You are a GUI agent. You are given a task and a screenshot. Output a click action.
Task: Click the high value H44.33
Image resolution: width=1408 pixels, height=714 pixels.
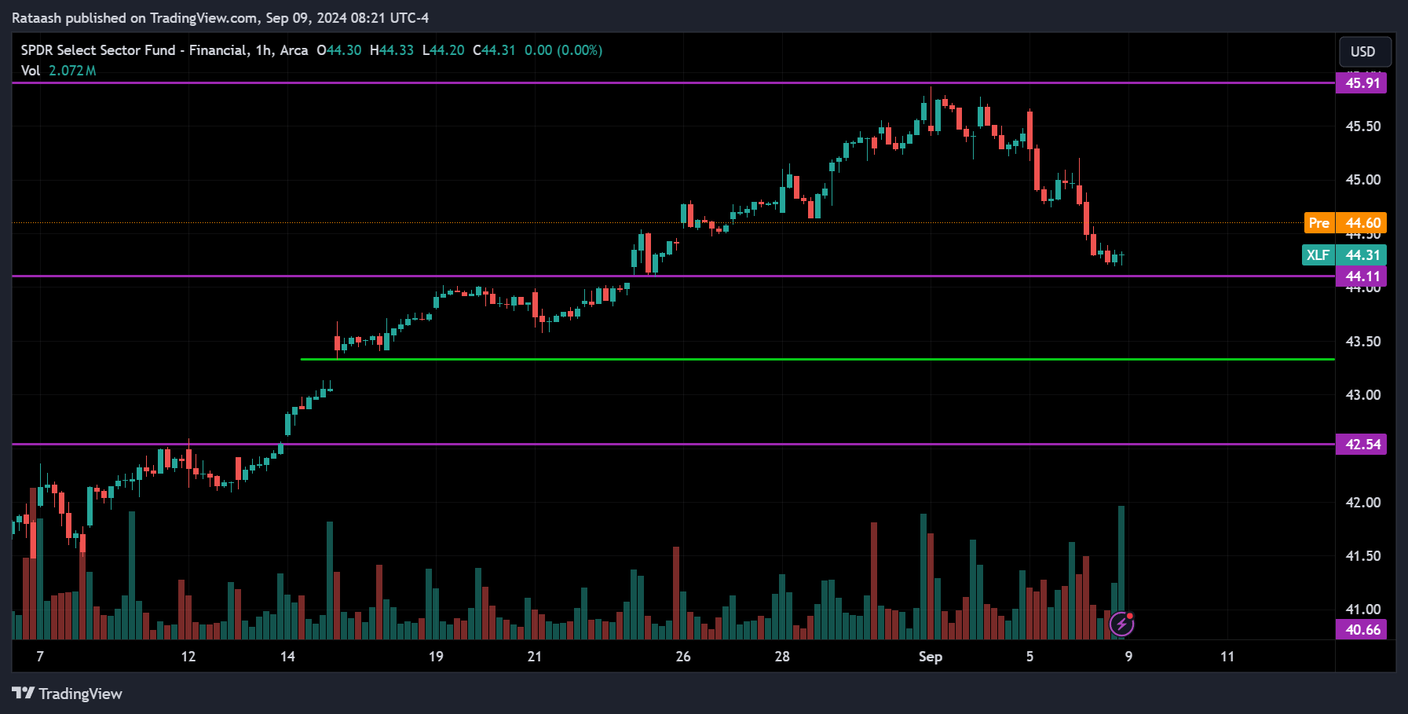coord(392,50)
